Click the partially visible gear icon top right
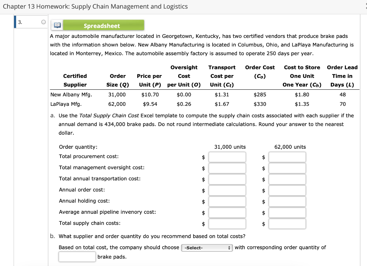 point(365,6)
